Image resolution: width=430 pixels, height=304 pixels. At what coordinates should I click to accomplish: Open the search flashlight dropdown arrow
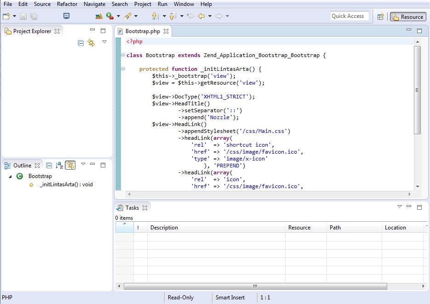(136, 16)
